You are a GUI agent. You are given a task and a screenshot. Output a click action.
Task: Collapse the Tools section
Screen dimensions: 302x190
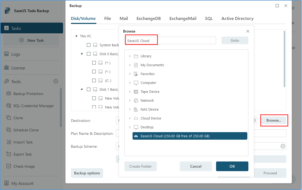coord(55,81)
